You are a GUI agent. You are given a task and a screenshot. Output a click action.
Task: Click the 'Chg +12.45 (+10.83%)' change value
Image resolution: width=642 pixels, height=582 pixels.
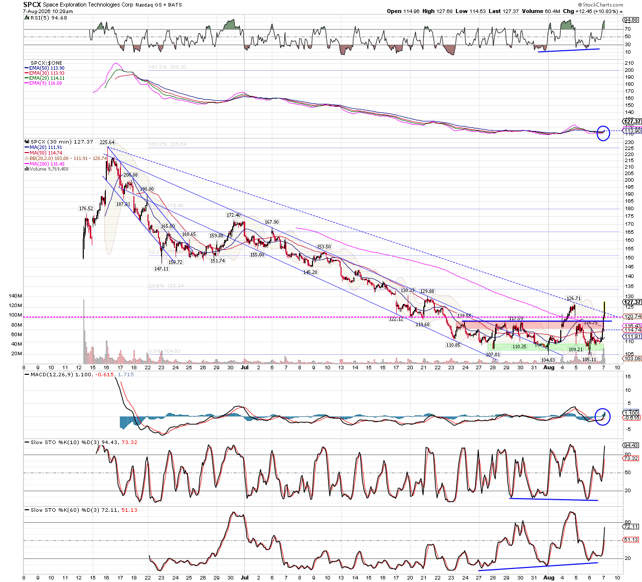[593, 11]
